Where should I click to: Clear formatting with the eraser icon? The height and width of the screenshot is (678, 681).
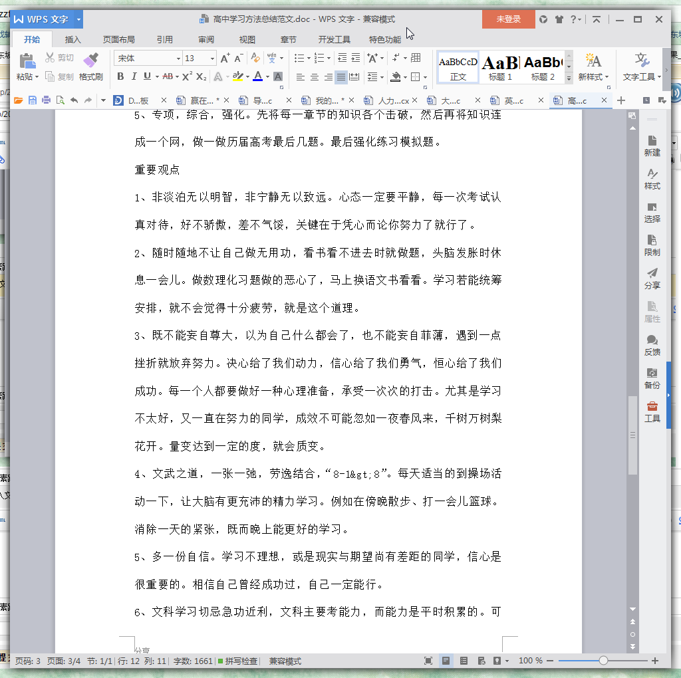pyautogui.click(x=255, y=58)
